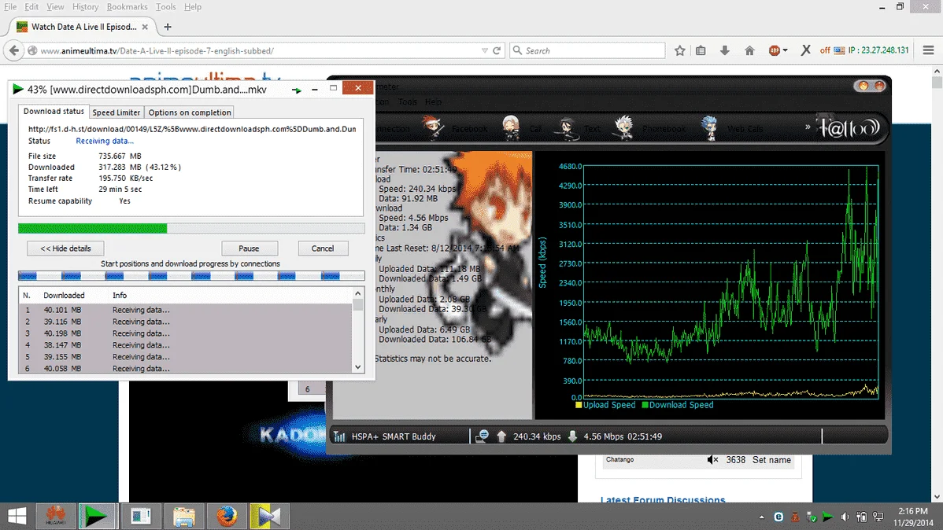Select Download status tab
This screenshot has width=943, height=530.
54,111
